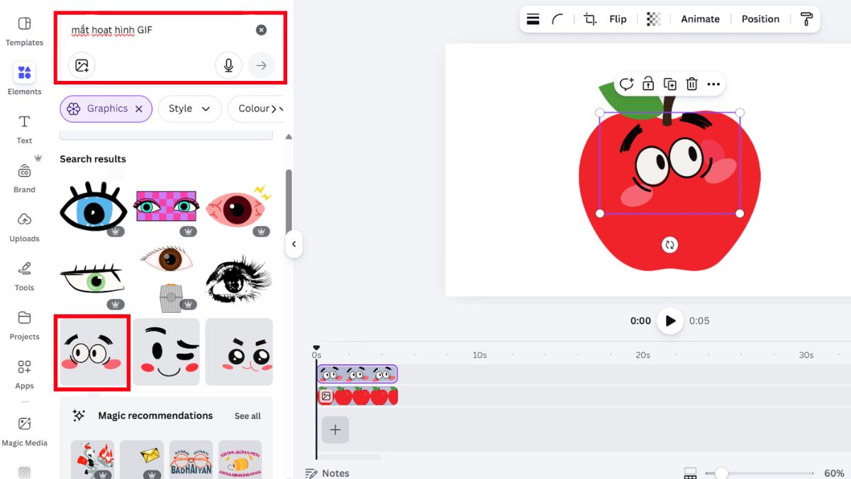This screenshot has height=479, width=851.
Task: Switch to the Uploads sidebar tab
Action: pyautogui.click(x=24, y=227)
